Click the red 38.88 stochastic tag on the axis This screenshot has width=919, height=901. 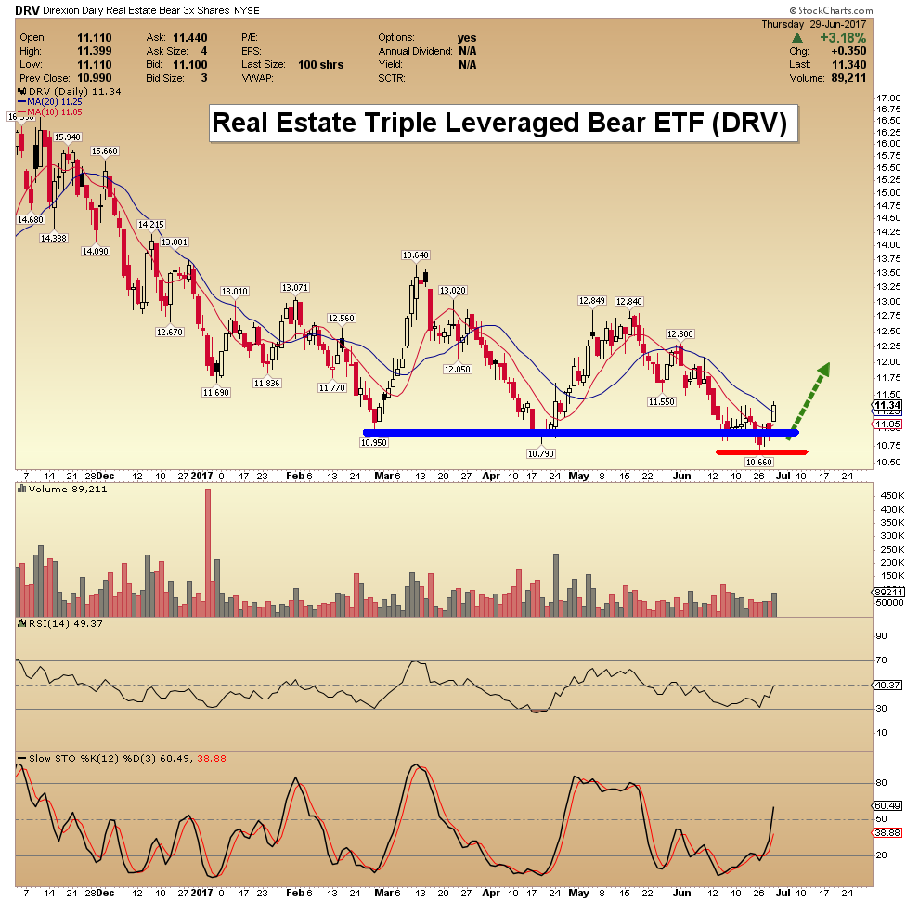click(x=887, y=833)
